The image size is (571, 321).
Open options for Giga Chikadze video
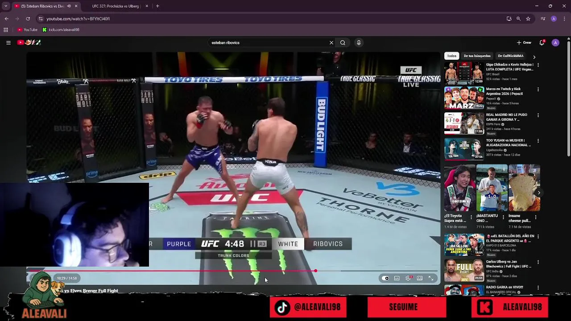pyautogui.click(x=538, y=65)
